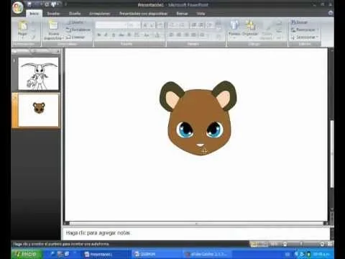
Task: Click the taskbar clock
Action: click(x=321, y=254)
